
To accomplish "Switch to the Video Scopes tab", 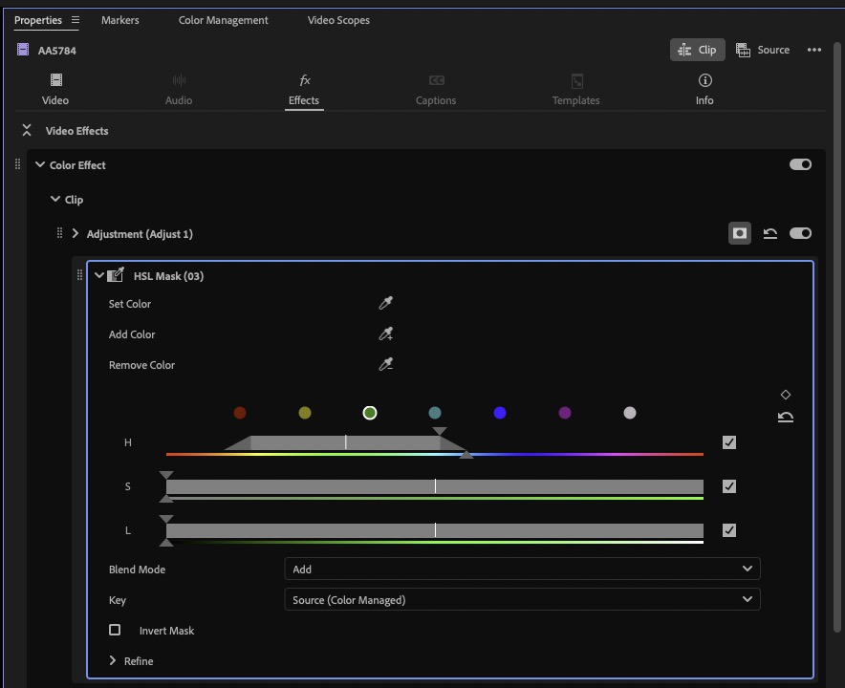I will click(338, 20).
